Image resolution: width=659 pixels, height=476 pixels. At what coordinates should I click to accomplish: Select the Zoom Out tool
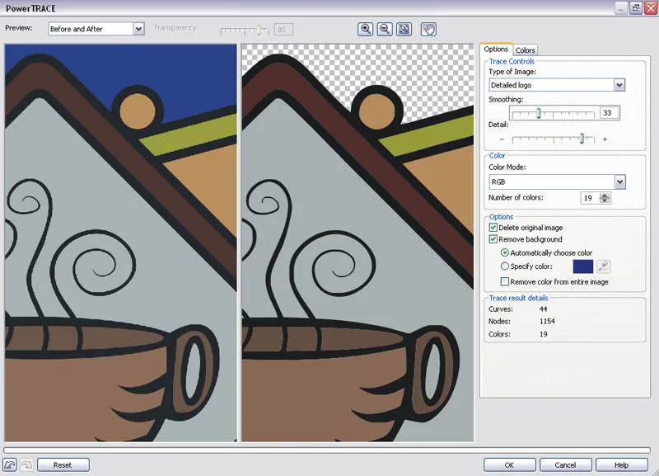[x=384, y=29]
